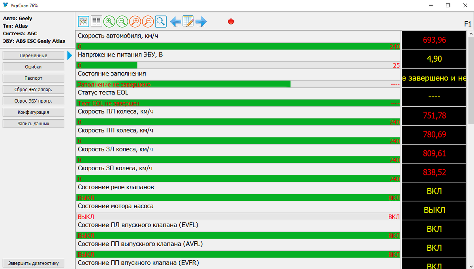This screenshot has width=474, height=269.
Task: Click the Статус теста EOL bar
Action: (238, 103)
